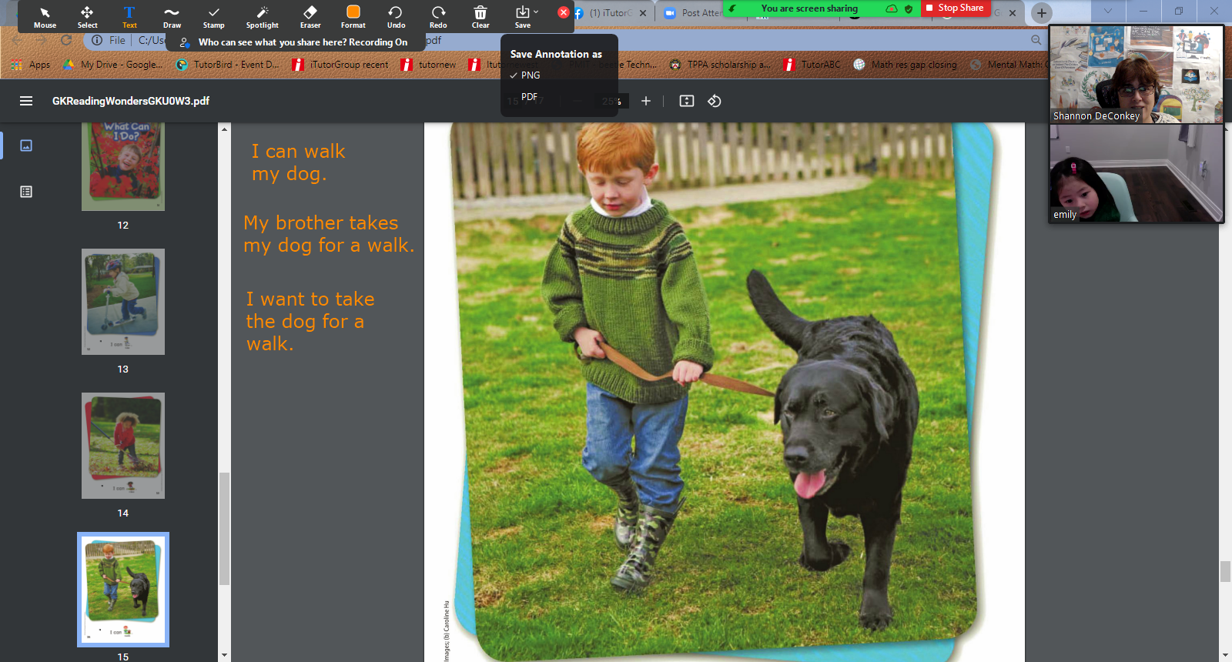The image size is (1232, 662).
Task: Switch to the Post Attendee tab
Action: click(x=693, y=13)
